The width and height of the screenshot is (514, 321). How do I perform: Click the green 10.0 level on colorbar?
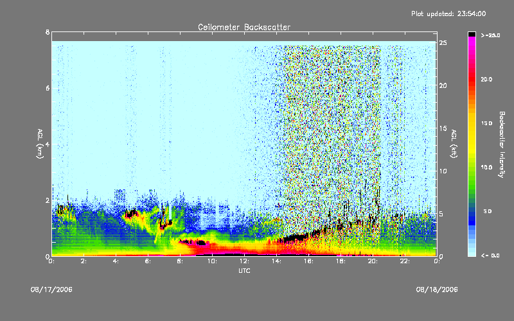[472, 168]
